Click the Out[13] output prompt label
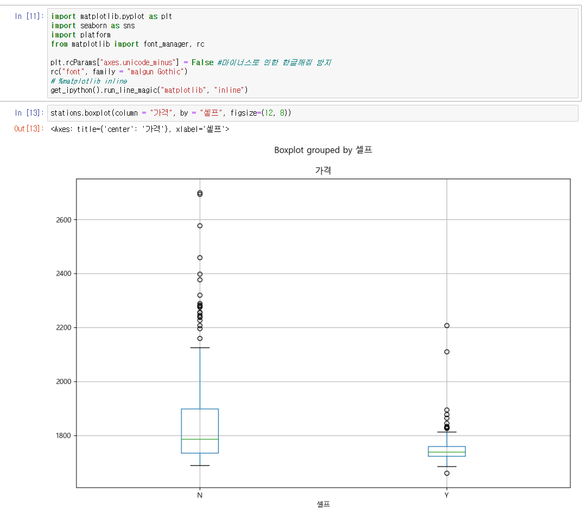Viewport: 585px width, 512px height. coord(29,129)
